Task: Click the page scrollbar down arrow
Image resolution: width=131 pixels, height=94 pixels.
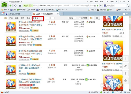Action: click(130, 90)
